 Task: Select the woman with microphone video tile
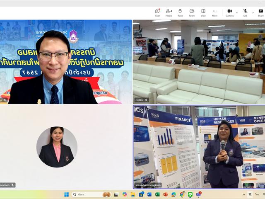(199, 147)
